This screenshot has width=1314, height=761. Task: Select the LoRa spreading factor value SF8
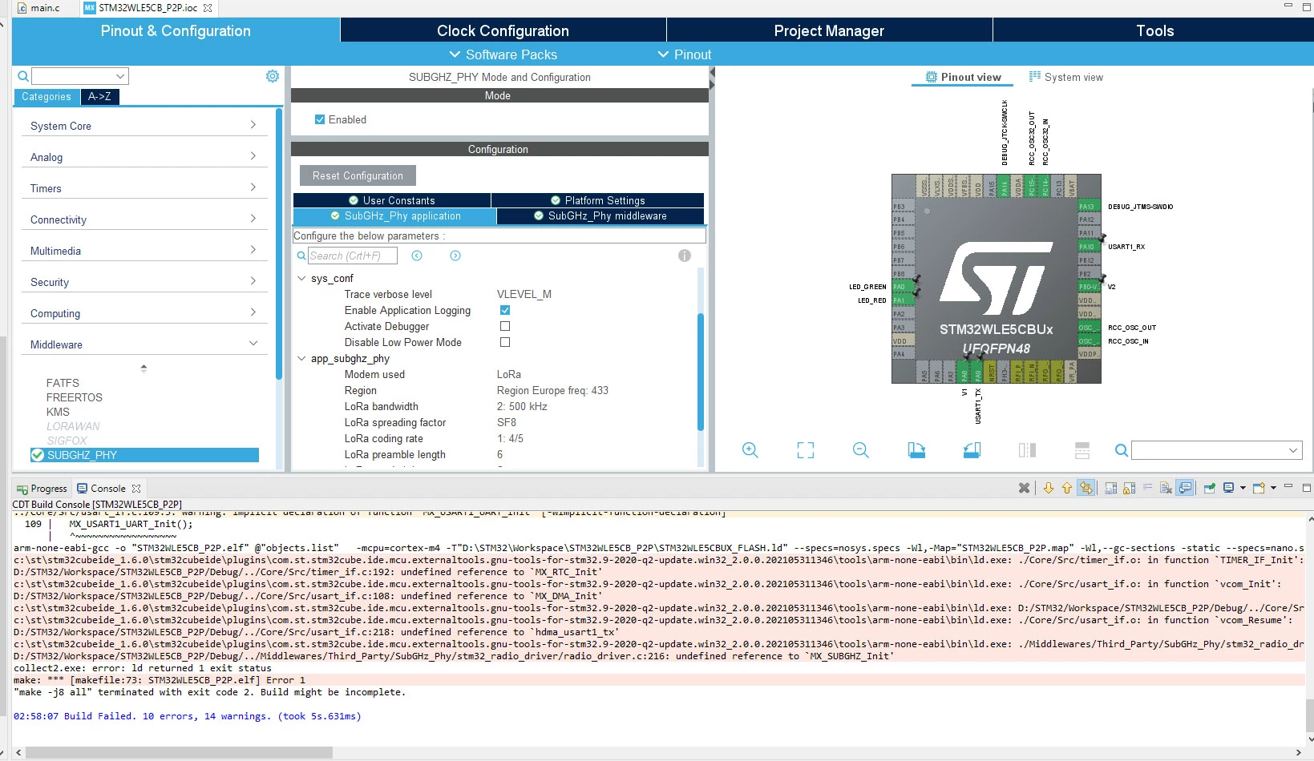pyautogui.click(x=507, y=422)
